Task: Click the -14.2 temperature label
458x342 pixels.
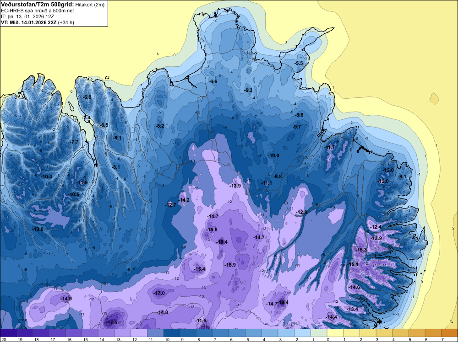Action: pyautogui.click(x=184, y=200)
